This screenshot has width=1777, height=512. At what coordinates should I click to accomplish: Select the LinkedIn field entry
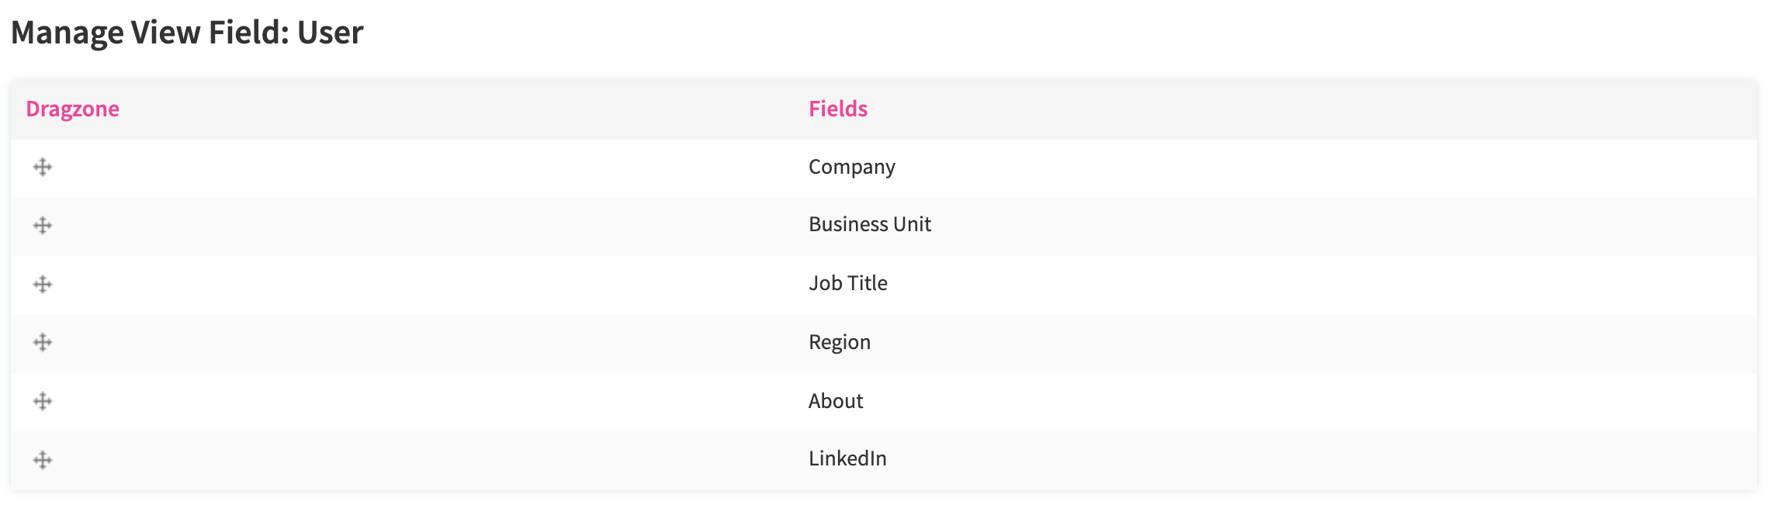(x=847, y=459)
